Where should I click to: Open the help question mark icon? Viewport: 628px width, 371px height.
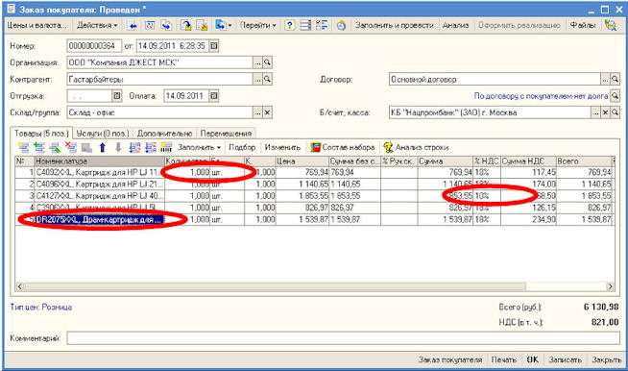[290, 25]
